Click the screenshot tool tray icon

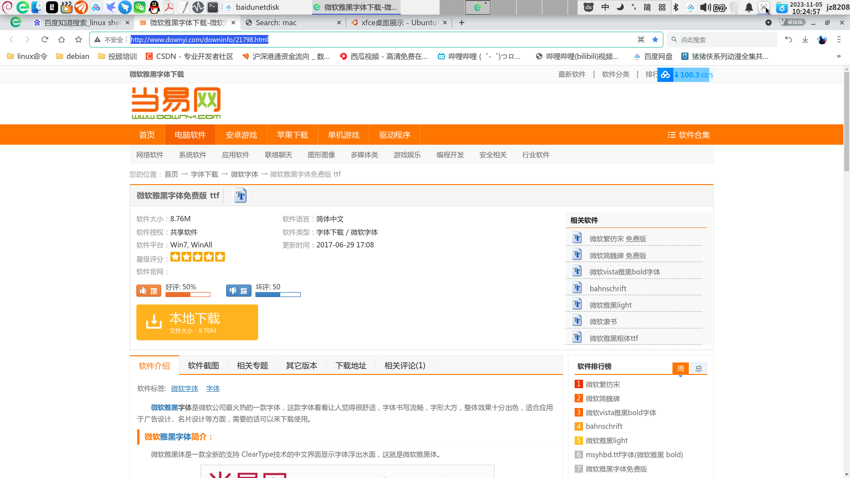pyautogui.click(x=763, y=7)
